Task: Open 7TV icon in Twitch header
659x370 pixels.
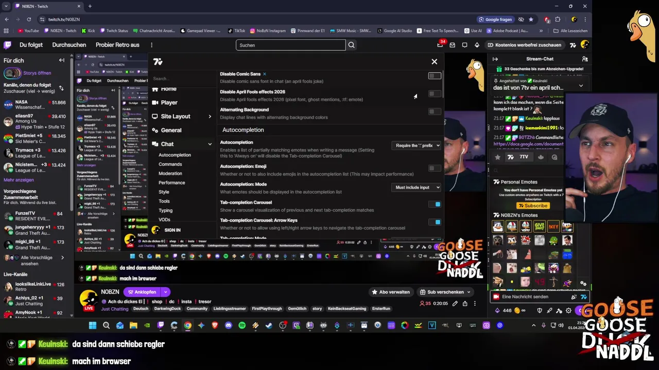Action: click(573, 45)
